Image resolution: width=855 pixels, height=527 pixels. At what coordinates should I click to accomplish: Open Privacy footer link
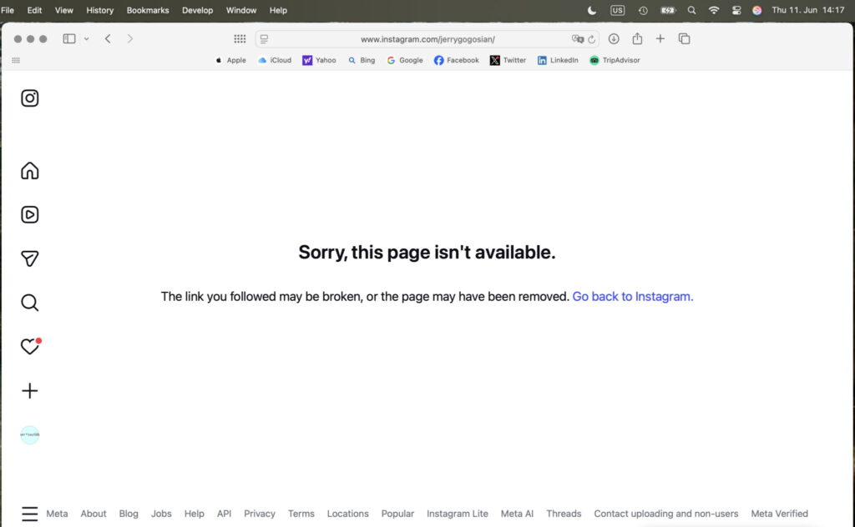tap(260, 514)
